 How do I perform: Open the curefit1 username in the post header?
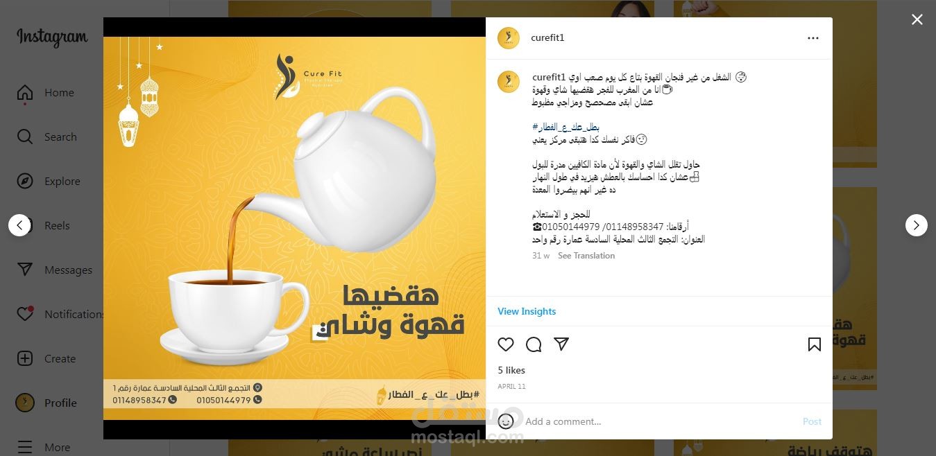pyautogui.click(x=547, y=38)
